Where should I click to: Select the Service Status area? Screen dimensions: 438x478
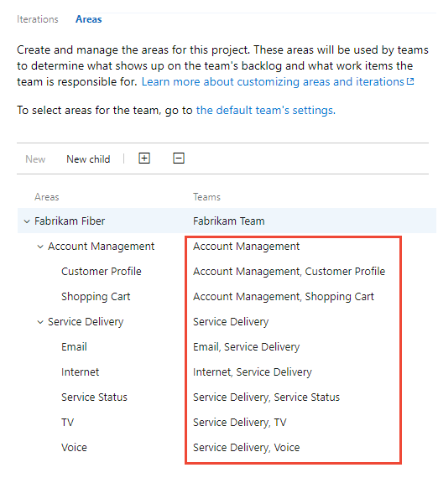tap(94, 397)
